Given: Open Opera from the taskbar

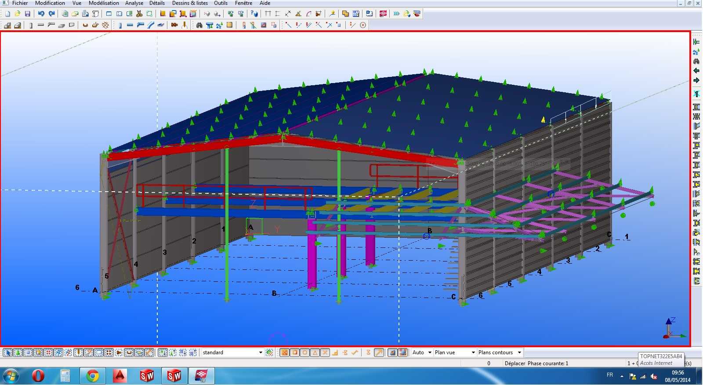Looking at the screenshot, I should 38,376.
